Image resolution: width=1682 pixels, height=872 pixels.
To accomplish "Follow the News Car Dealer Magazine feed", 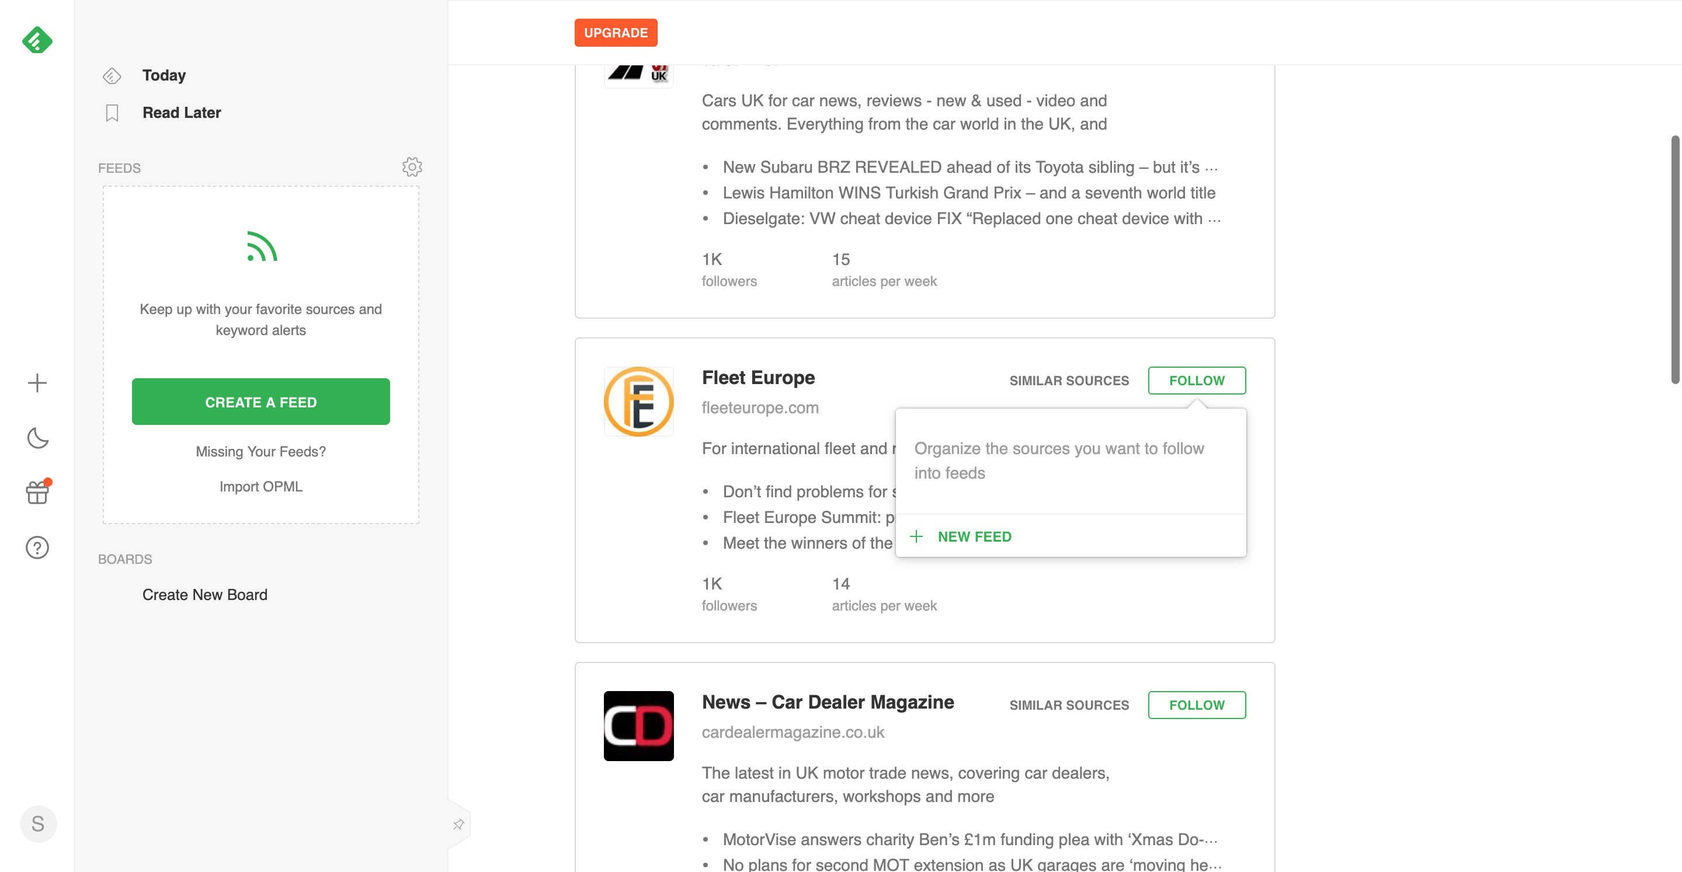I will tap(1197, 704).
